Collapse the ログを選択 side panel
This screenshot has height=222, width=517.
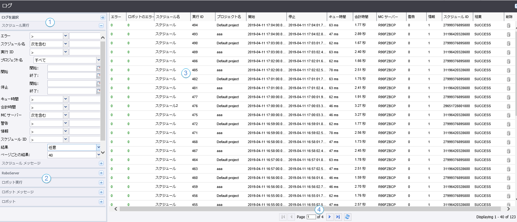click(x=103, y=18)
